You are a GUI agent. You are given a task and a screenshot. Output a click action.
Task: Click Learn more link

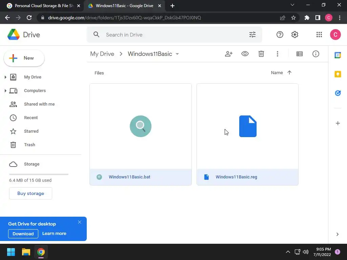pyautogui.click(x=54, y=234)
